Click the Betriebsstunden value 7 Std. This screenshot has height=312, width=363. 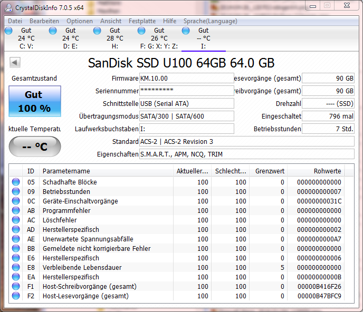point(328,129)
